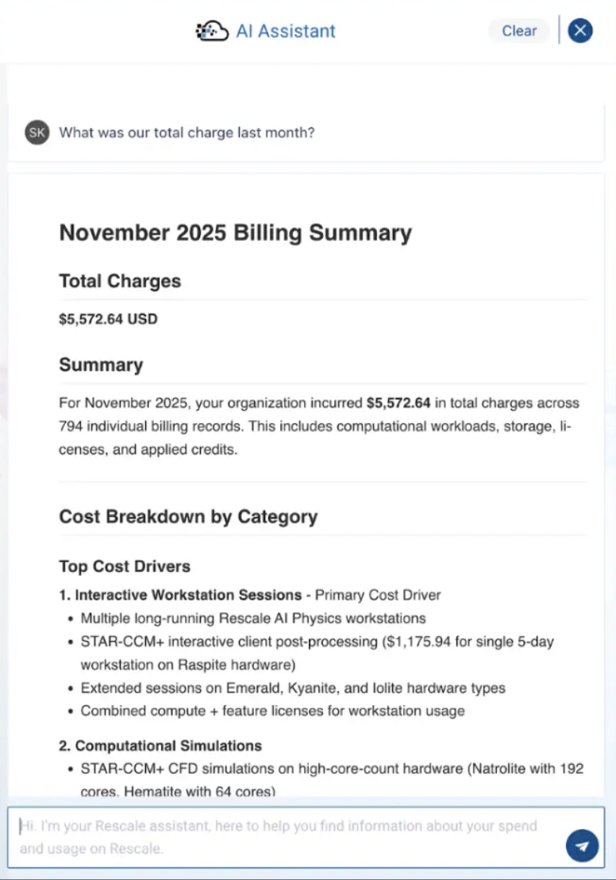Click the Rescale cloud logo icon
Viewport: 616px width, 880px height.
[x=212, y=31]
